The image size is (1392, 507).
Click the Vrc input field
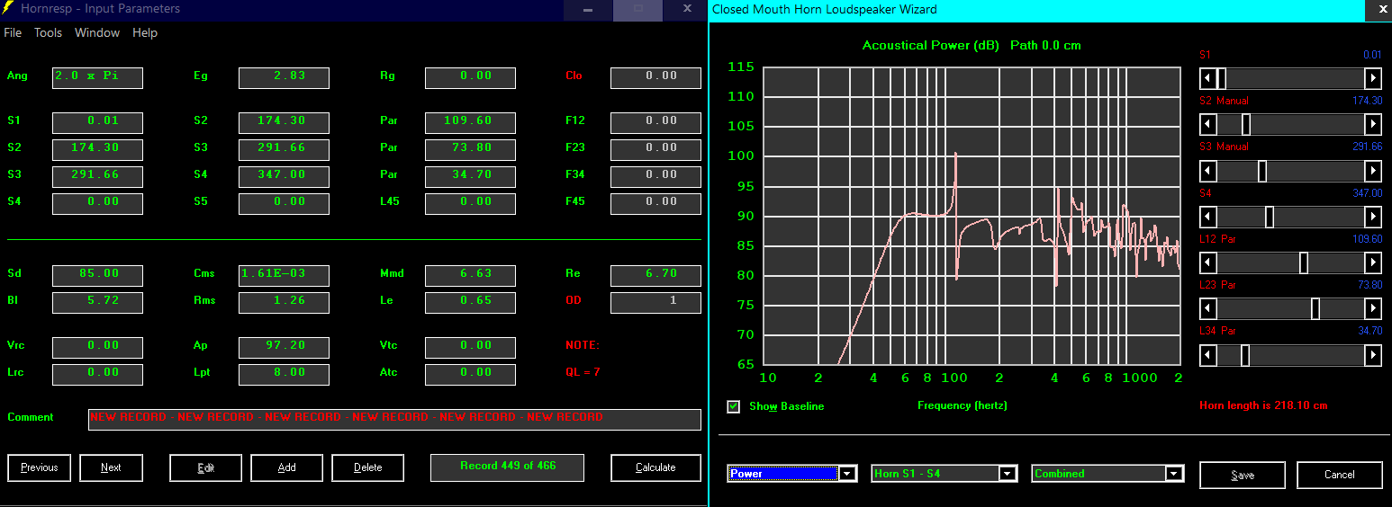click(x=97, y=347)
